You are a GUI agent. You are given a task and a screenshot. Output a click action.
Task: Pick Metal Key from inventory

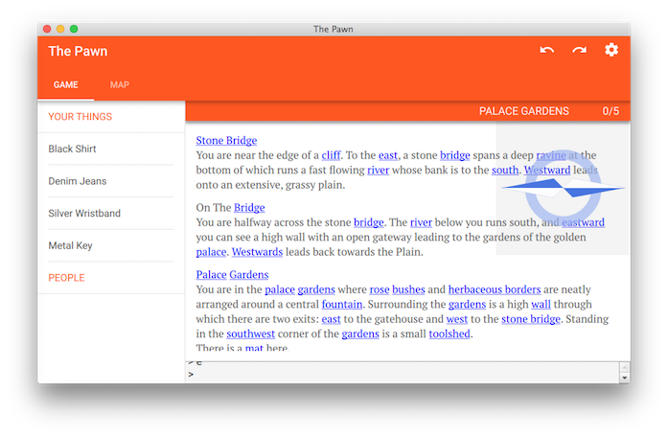tap(71, 245)
